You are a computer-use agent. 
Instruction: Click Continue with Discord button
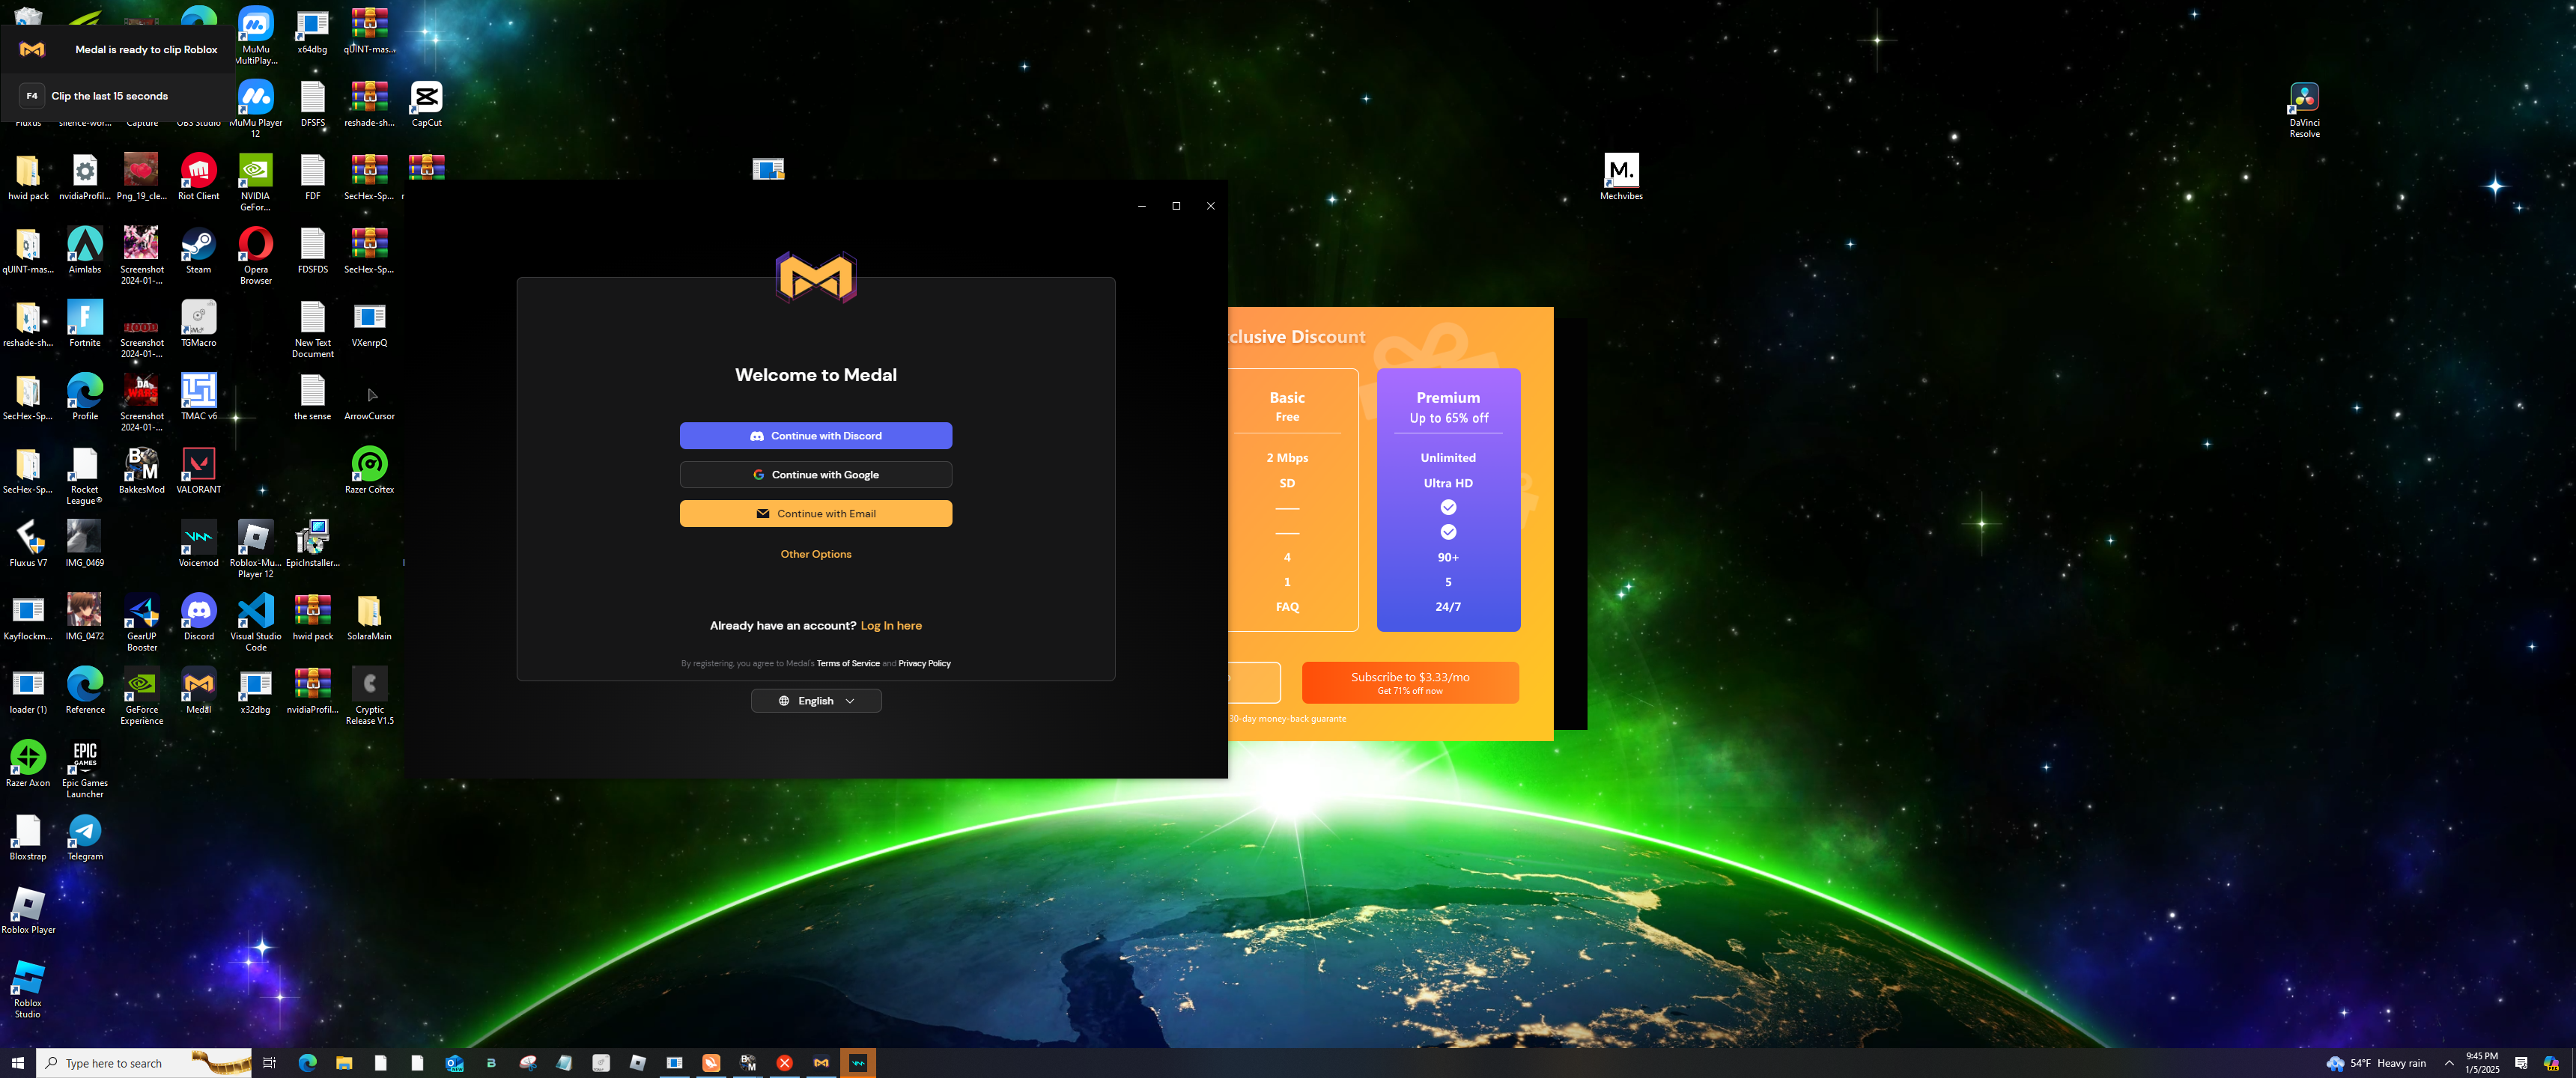tap(815, 436)
